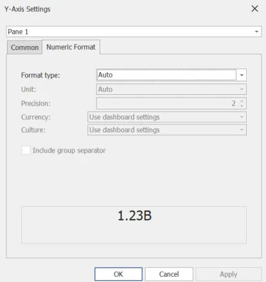The height and width of the screenshot is (282, 266).
Task: Click the 1.23B preview text
Action: point(135,215)
